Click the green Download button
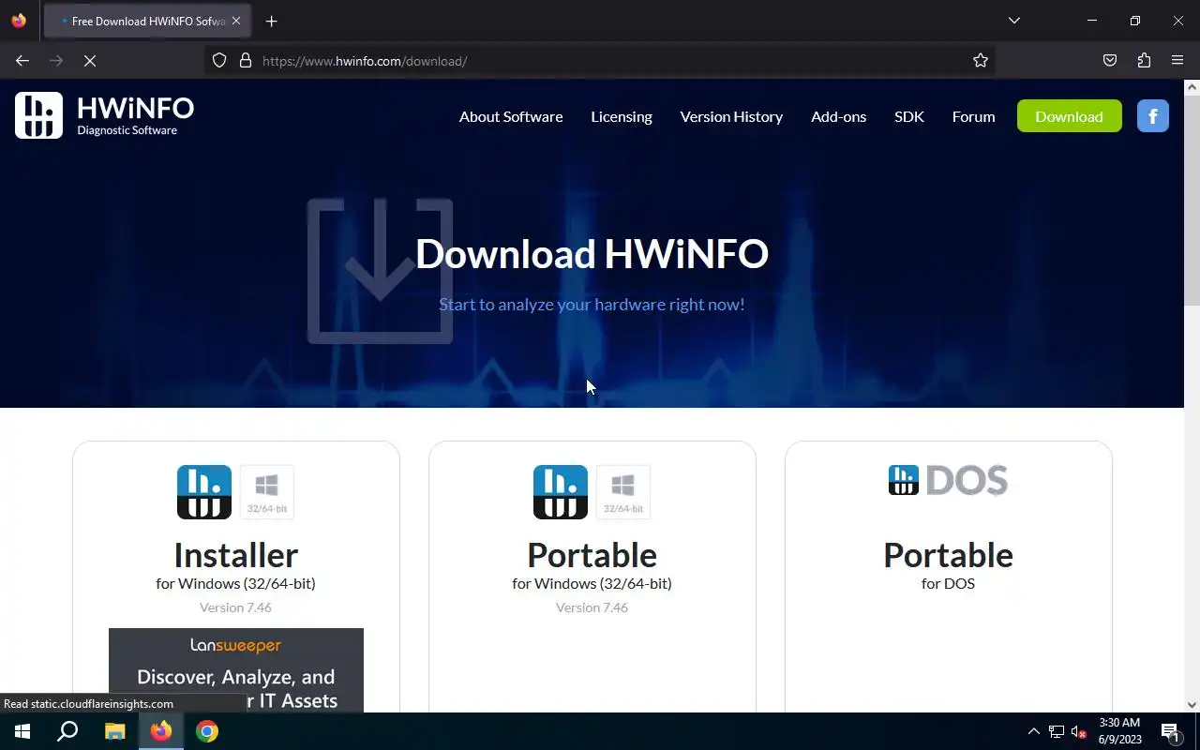The height and width of the screenshot is (750, 1200). [1069, 116]
